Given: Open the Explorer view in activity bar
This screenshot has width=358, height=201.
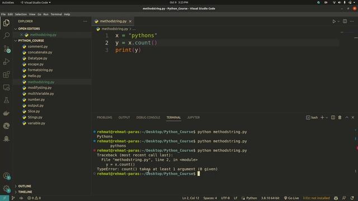Looking at the screenshot, I should (6, 23).
